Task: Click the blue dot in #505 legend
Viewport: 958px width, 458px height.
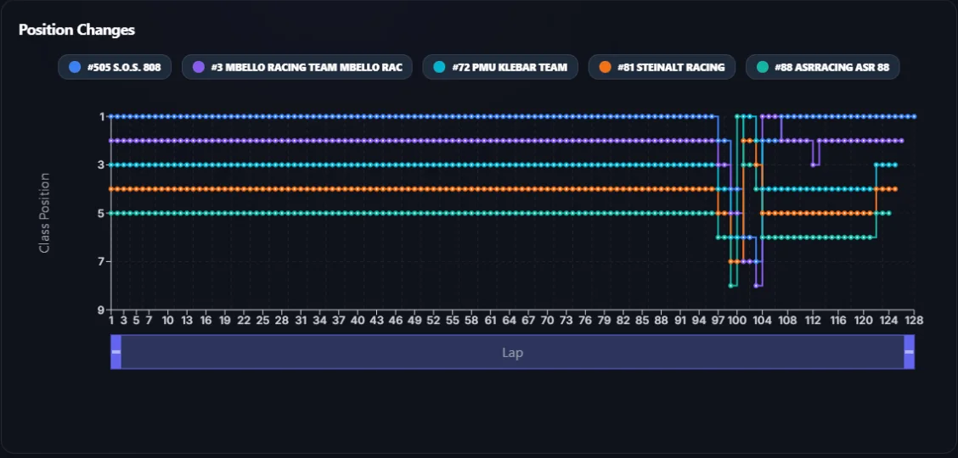Action: [75, 67]
